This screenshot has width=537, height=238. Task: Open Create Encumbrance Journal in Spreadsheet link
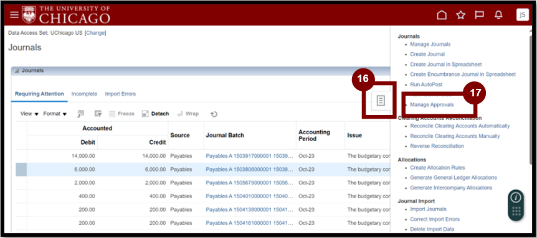tap(463, 74)
